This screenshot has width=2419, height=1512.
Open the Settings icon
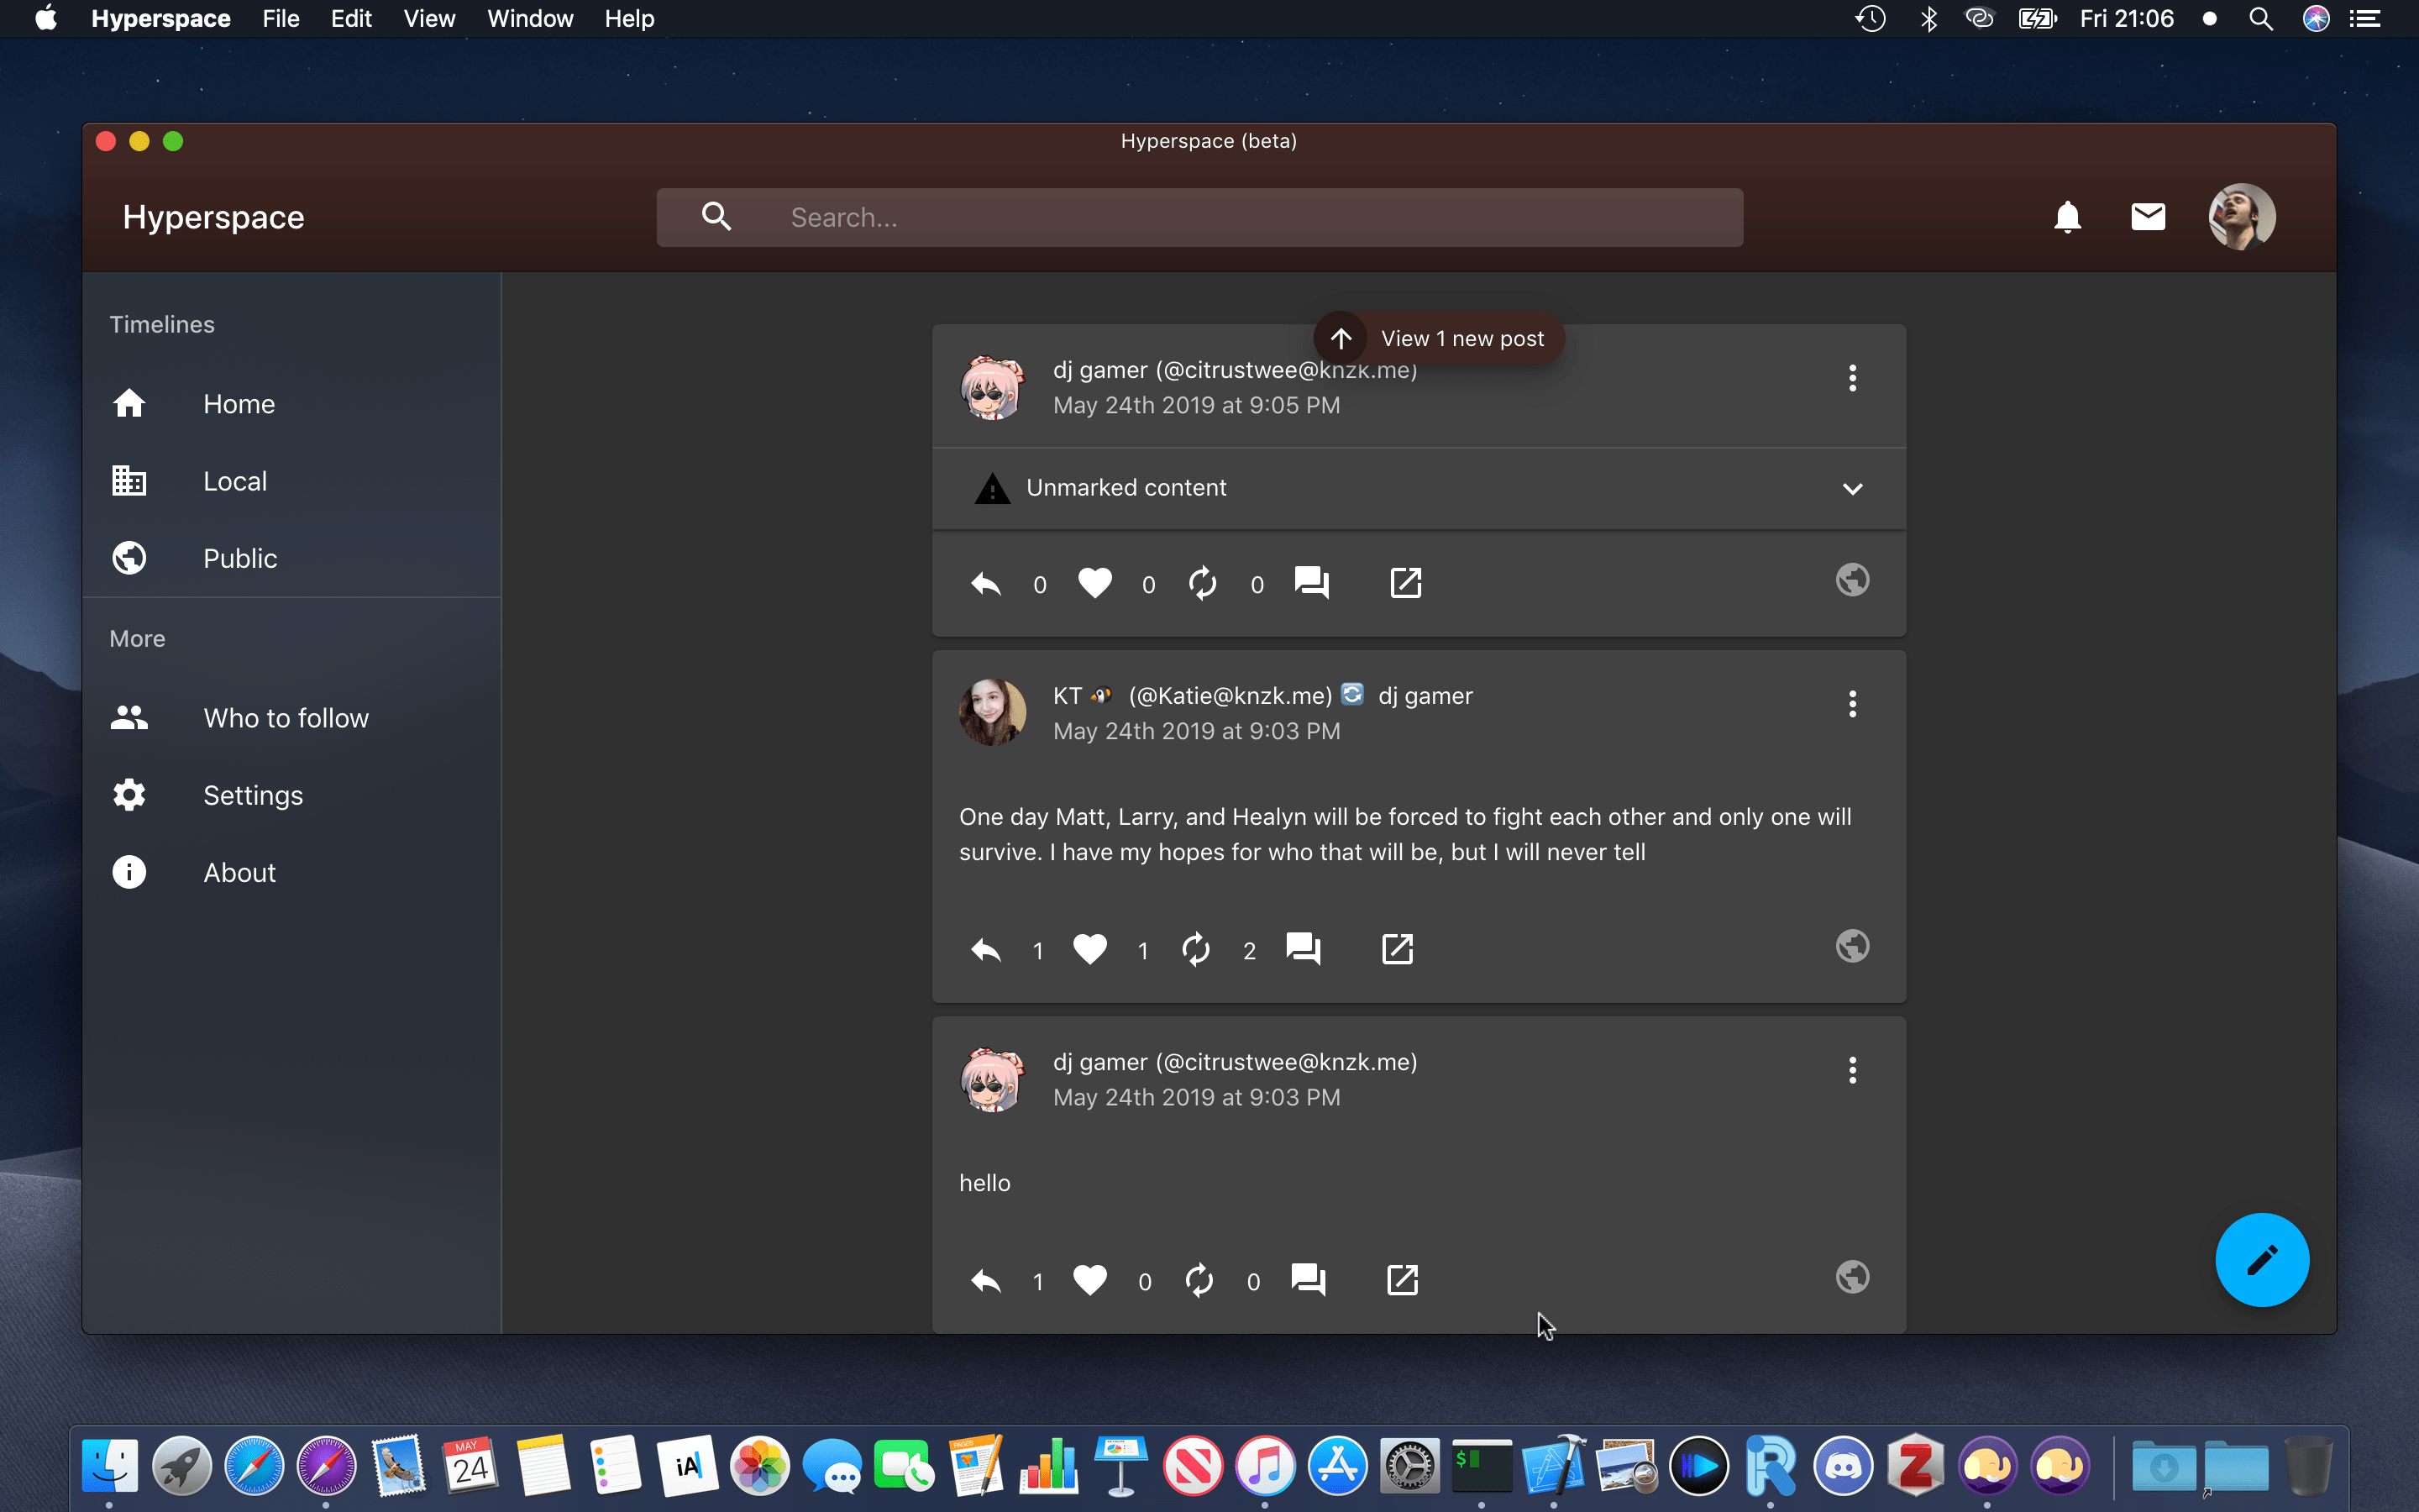[129, 795]
